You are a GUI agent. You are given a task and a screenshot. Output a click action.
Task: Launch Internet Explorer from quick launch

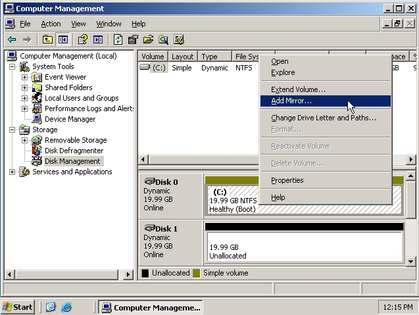click(x=66, y=307)
